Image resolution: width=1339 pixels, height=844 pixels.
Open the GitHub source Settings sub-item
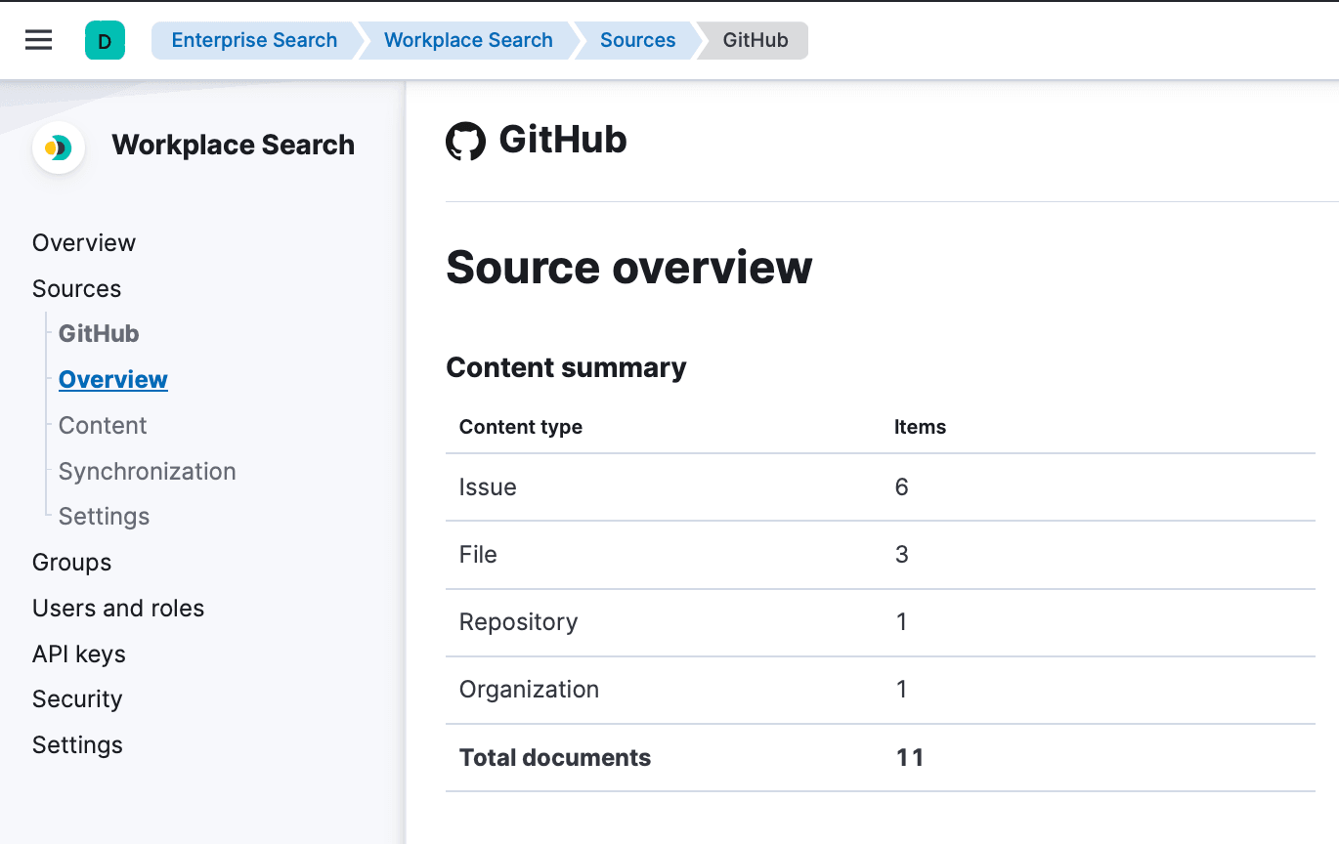104,517
